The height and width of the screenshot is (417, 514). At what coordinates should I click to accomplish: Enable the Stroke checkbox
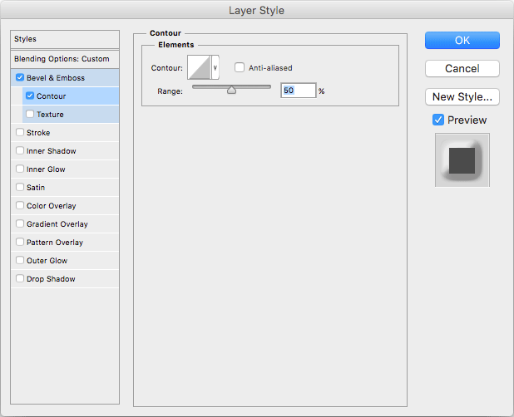tap(20, 132)
